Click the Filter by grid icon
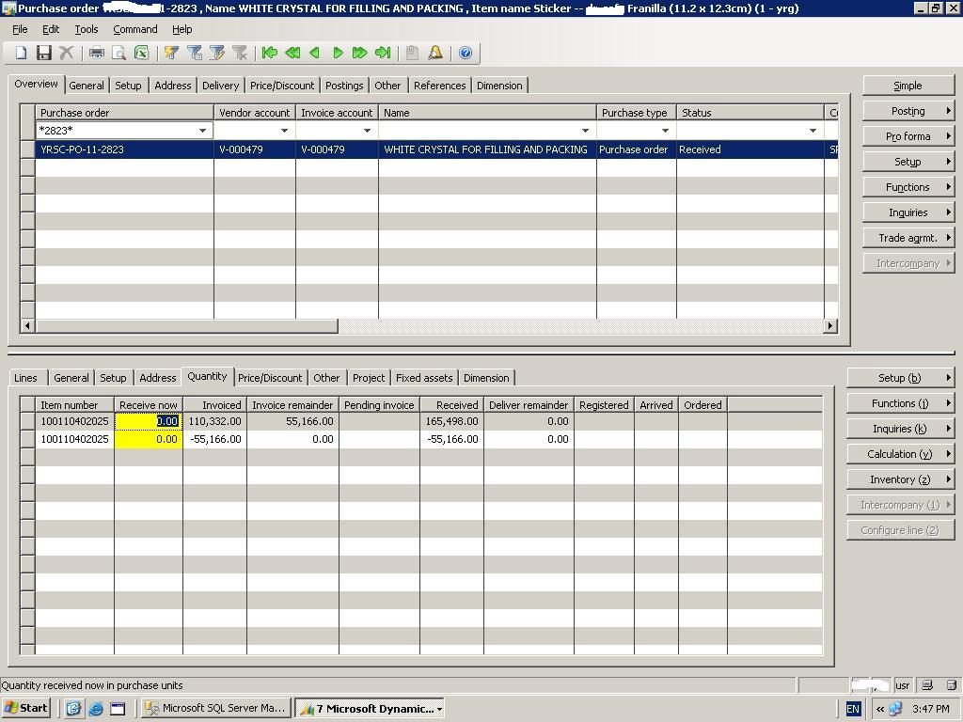This screenshot has width=963, height=722. click(194, 53)
